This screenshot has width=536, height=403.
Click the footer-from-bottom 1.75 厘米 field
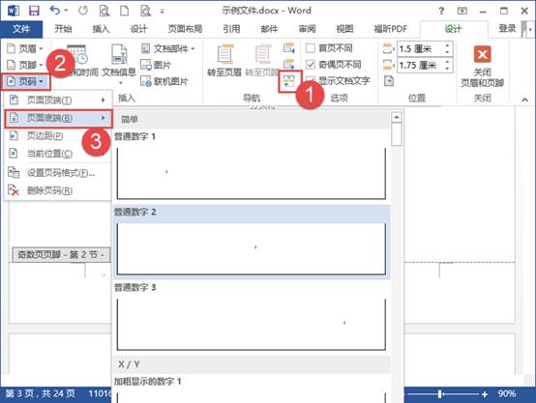coord(421,65)
